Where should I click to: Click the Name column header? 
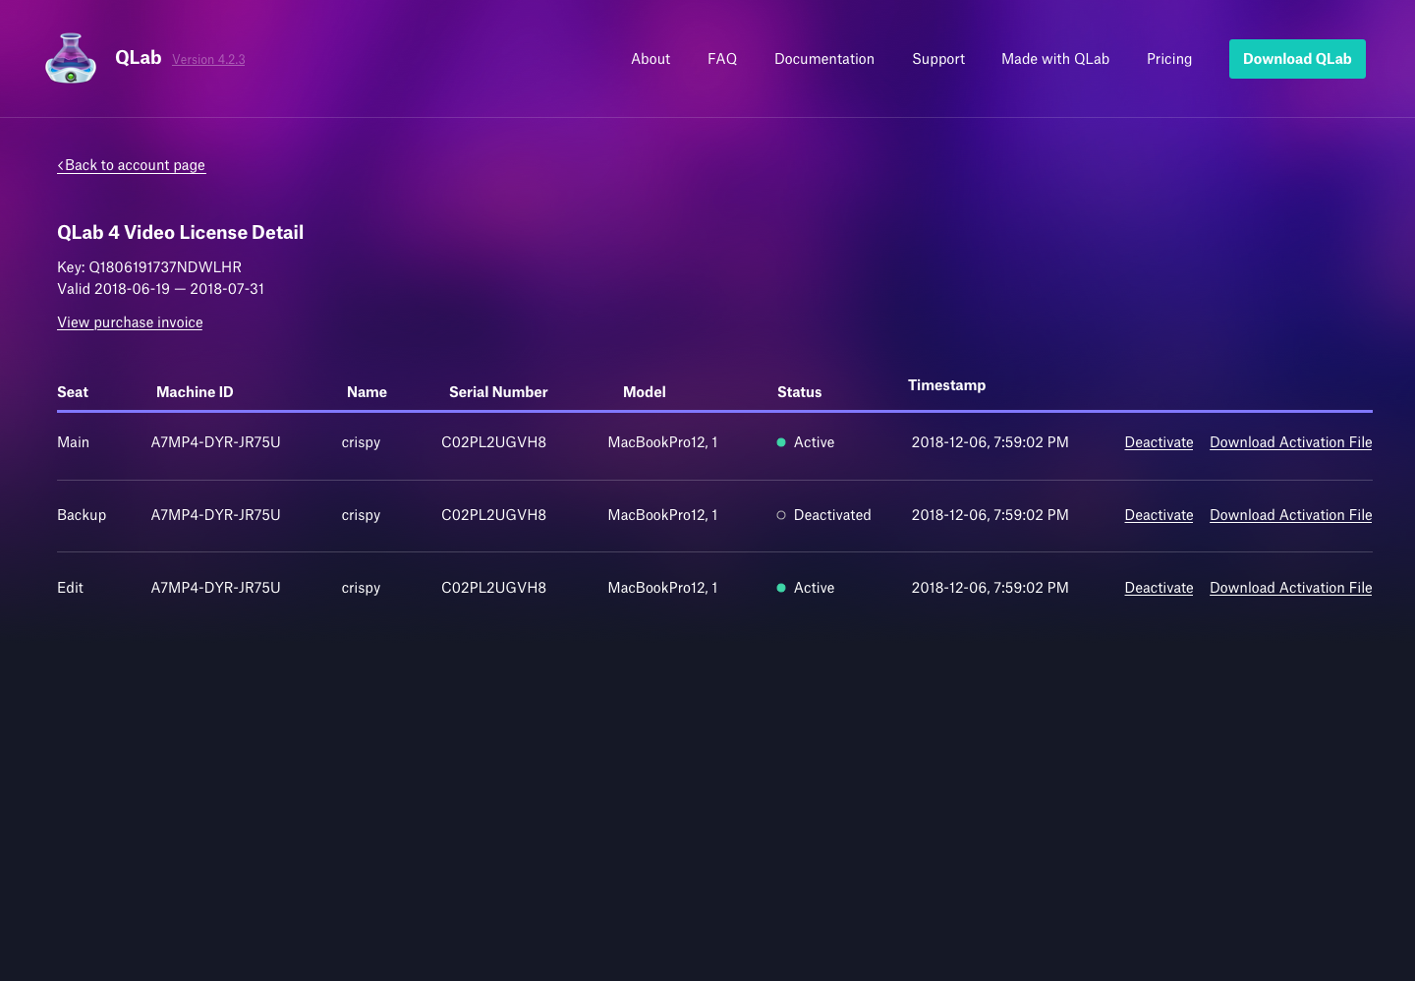(367, 392)
